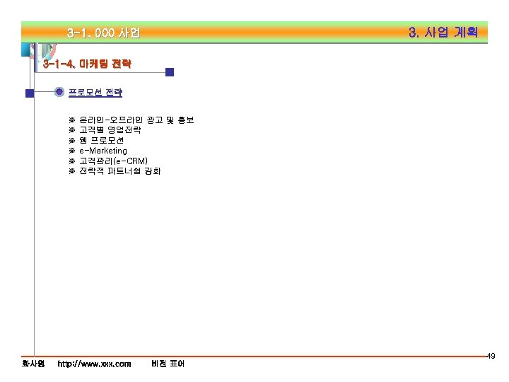Click the footer text '회사명'

(x=33, y=364)
